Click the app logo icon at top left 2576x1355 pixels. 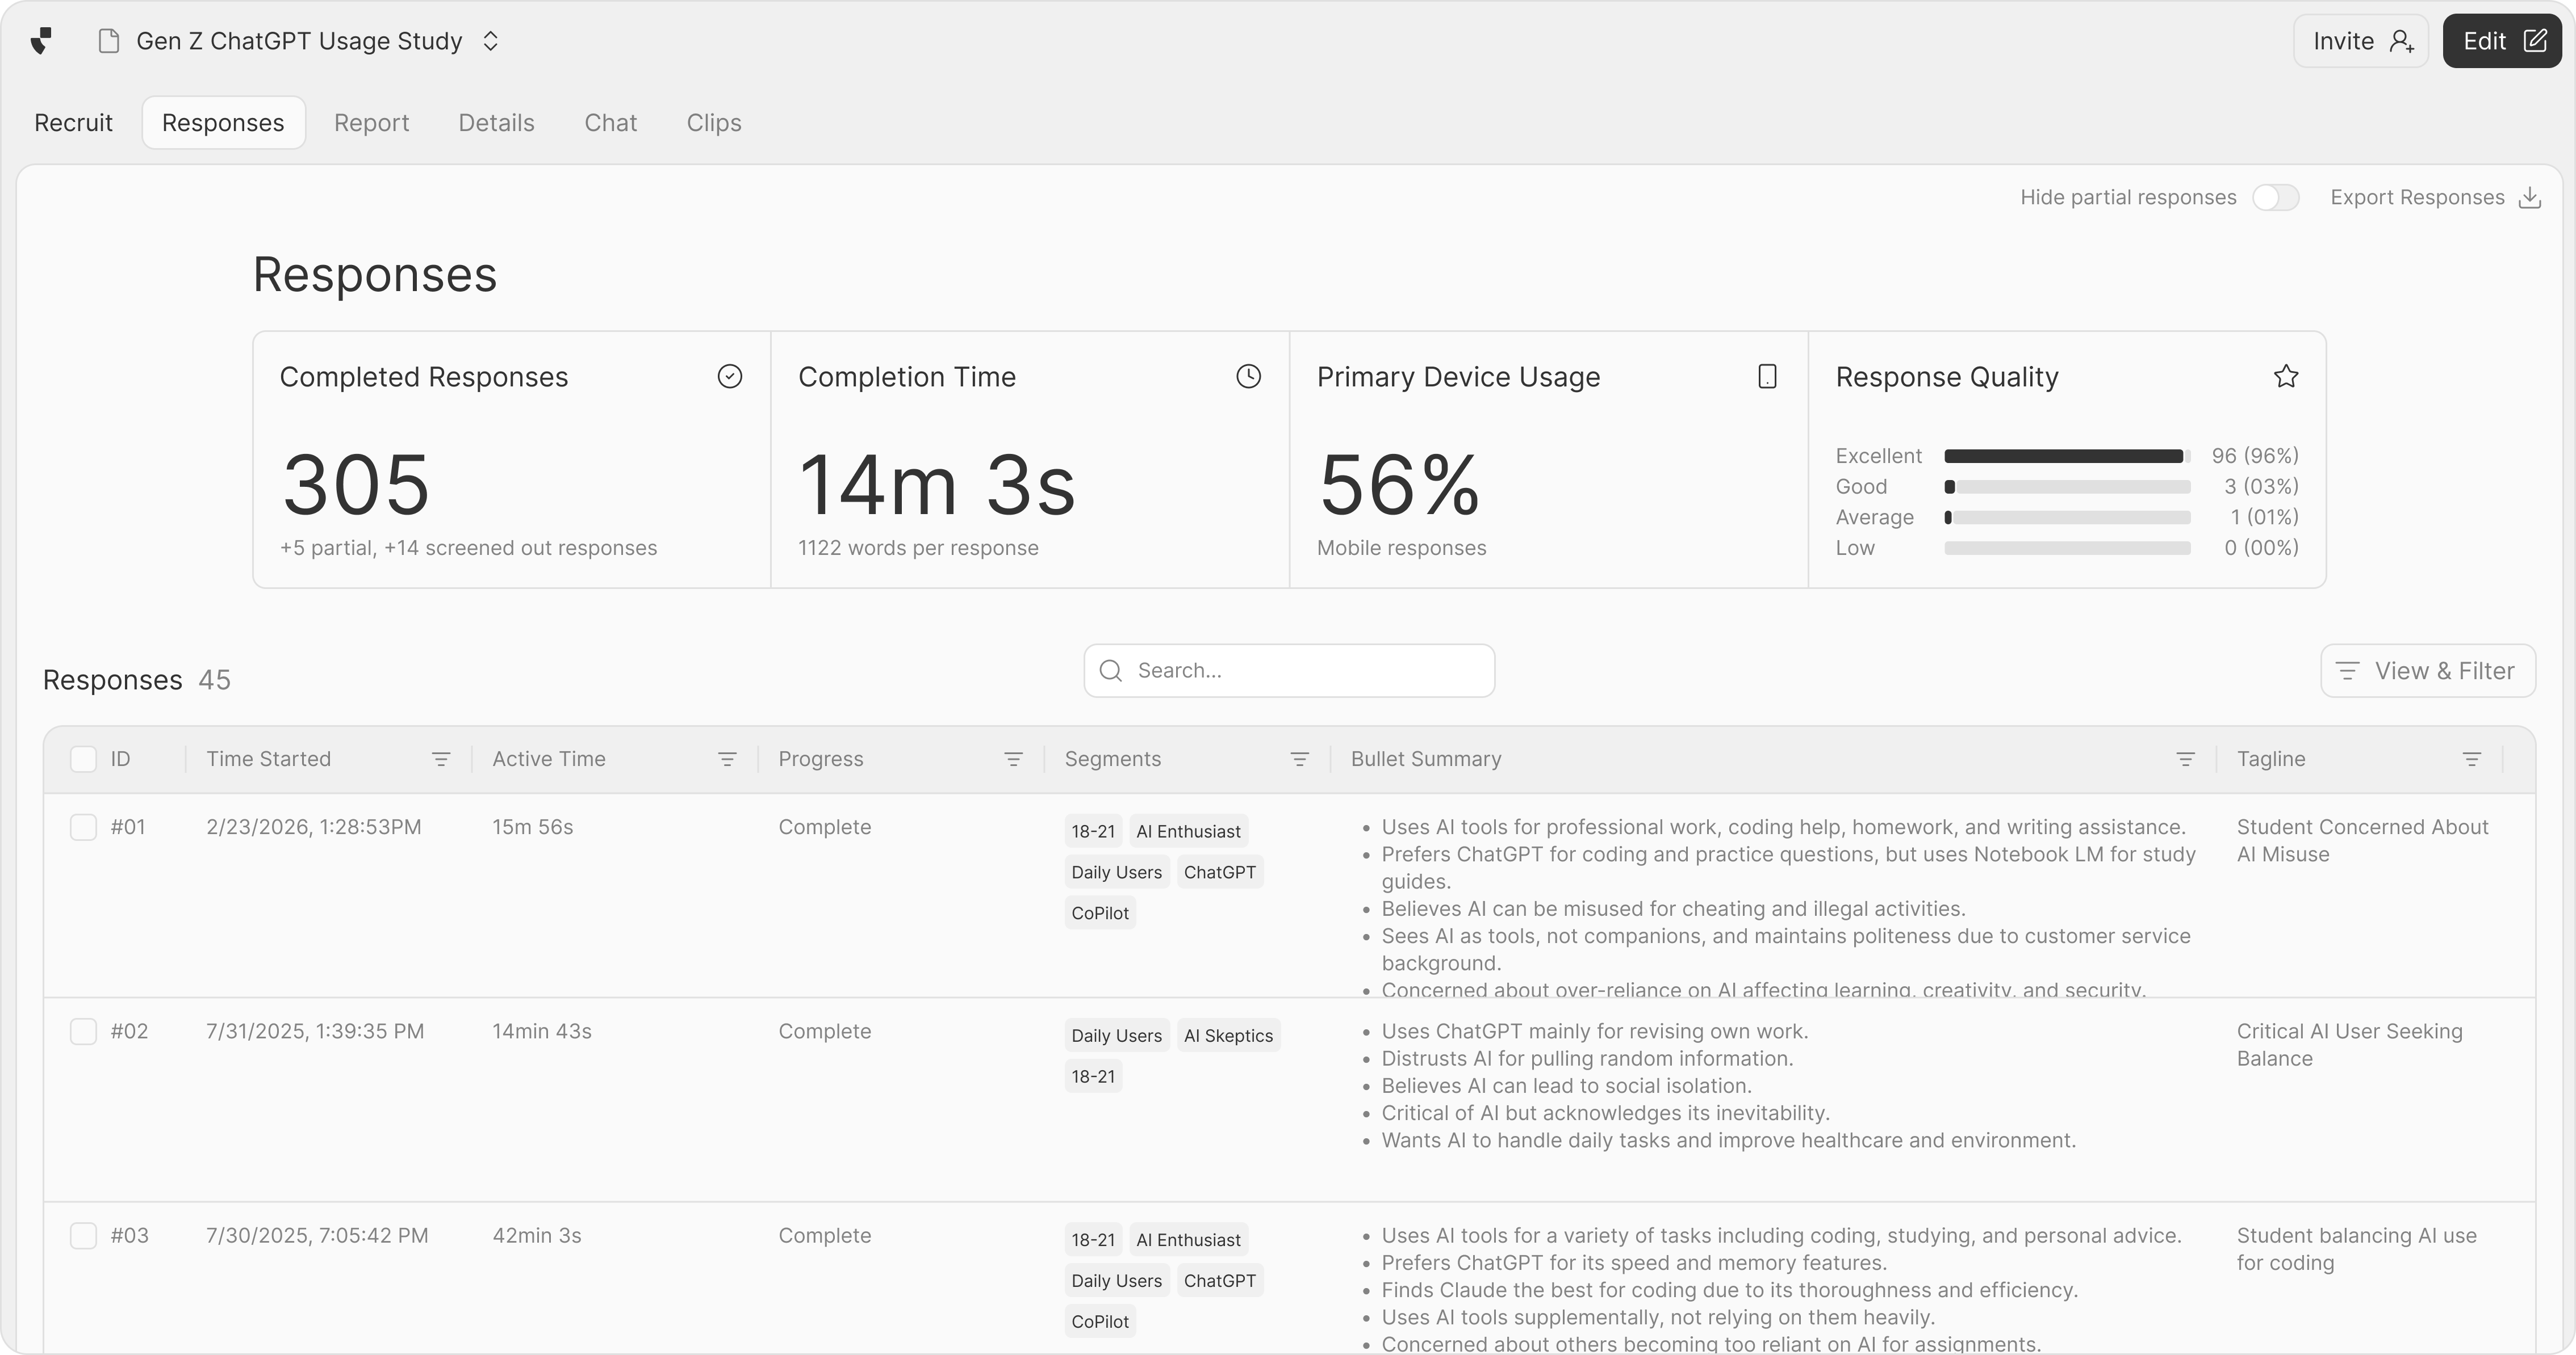pos(41,41)
